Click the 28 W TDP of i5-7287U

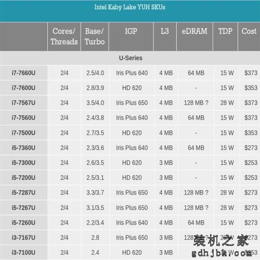click(x=227, y=192)
